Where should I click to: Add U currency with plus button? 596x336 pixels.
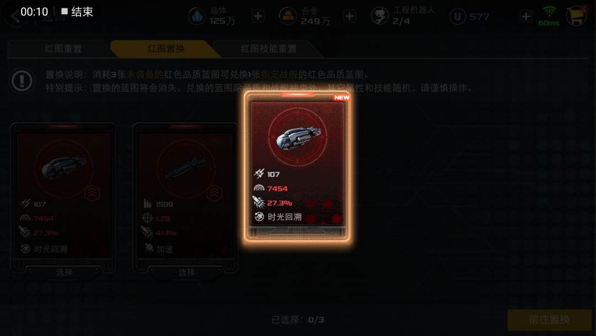point(526,17)
